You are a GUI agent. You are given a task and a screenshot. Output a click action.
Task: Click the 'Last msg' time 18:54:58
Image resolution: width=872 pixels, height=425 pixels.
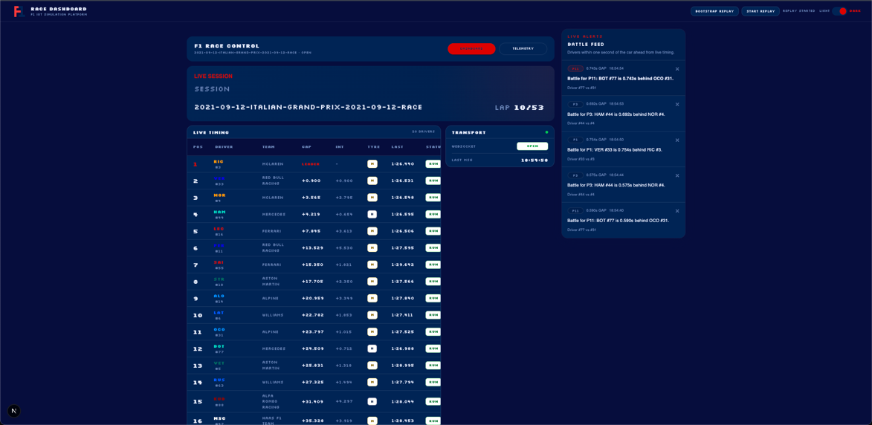(534, 160)
